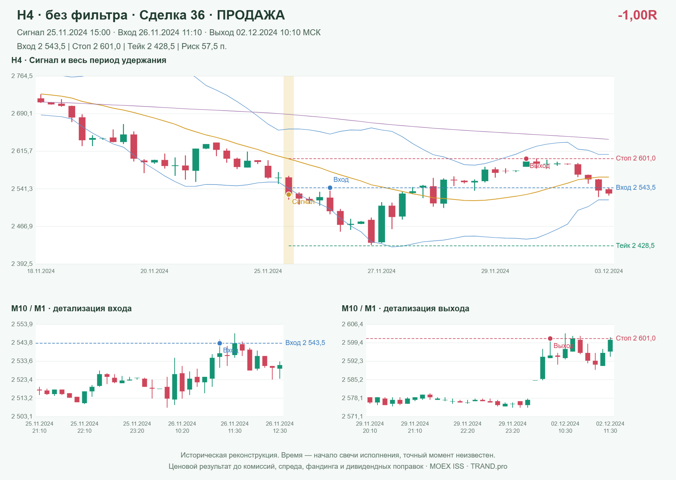Click the date label 27.11.2024 on H4 axis
The width and height of the screenshot is (676, 480).
click(382, 271)
